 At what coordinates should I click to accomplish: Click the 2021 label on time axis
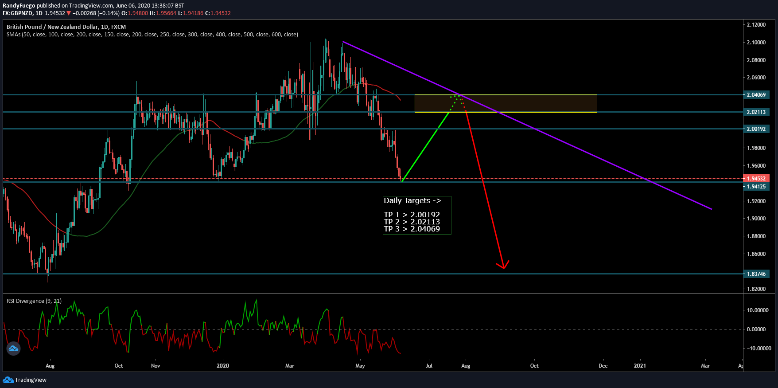click(x=640, y=366)
